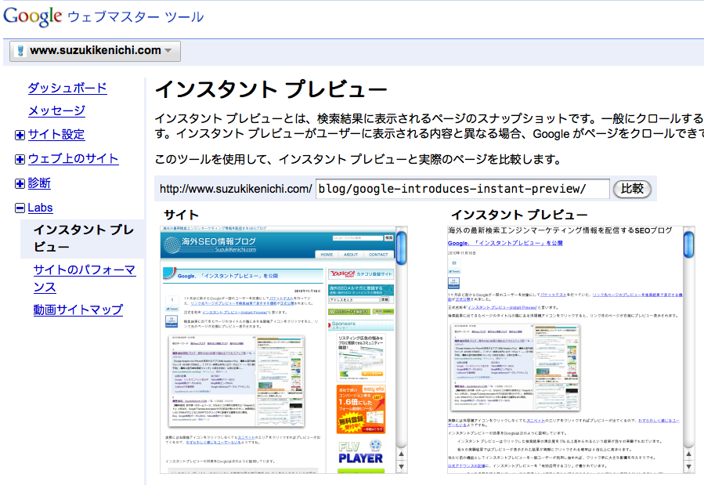Image resolution: width=704 pixels, height=485 pixels.
Task: Expand the ウェブ上のサイト section
Action: 20,159
